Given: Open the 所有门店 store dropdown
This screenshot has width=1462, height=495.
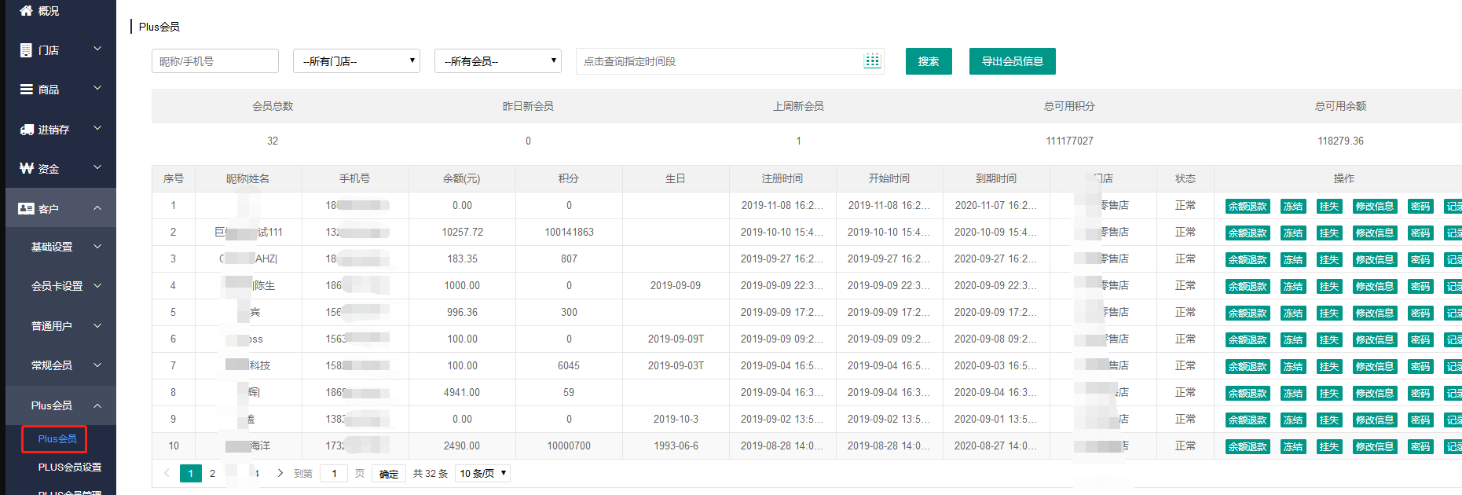Looking at the screenshot, I should [357, 61].
